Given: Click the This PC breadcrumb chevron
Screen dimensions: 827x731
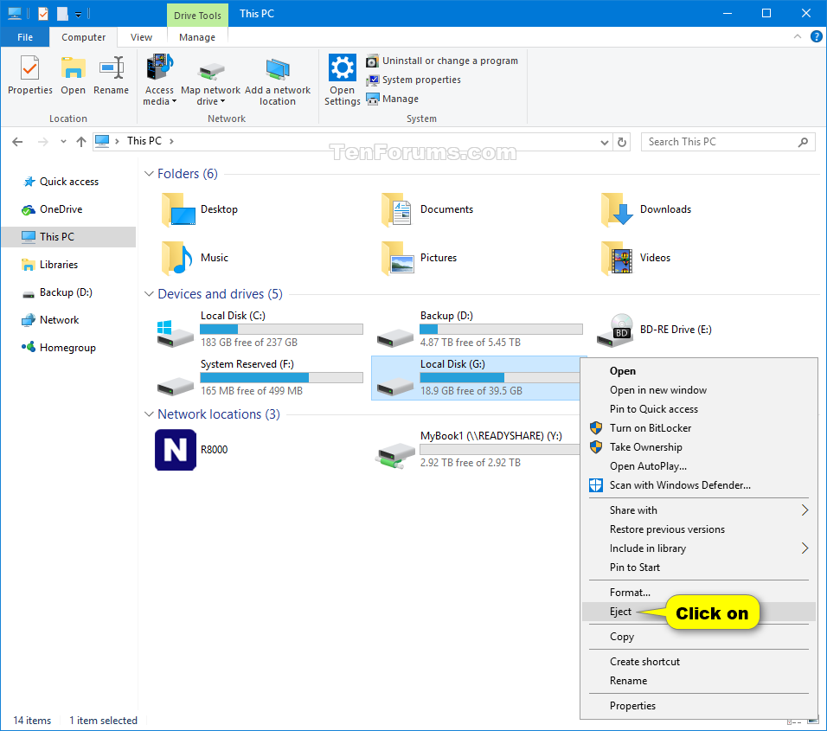Looking at the screenshot, I should 171,141.
